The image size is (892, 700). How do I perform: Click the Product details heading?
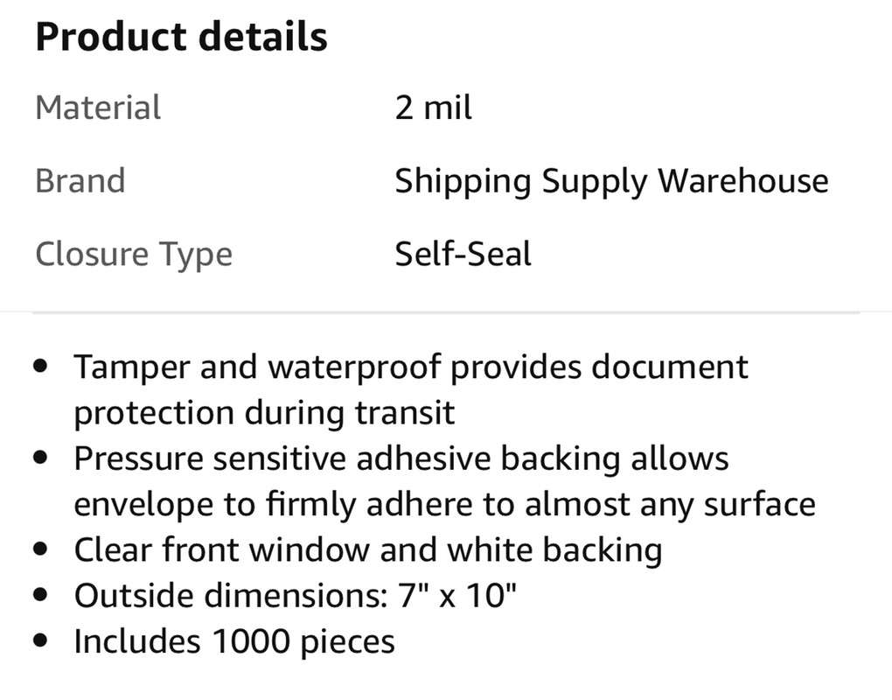[181, 37]
